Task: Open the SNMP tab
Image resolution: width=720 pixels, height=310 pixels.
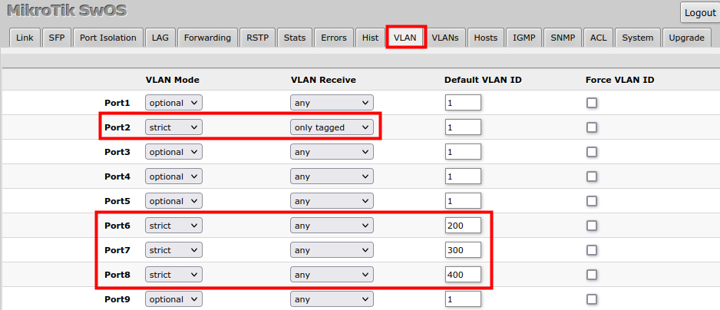Action: tap(563, 38)
